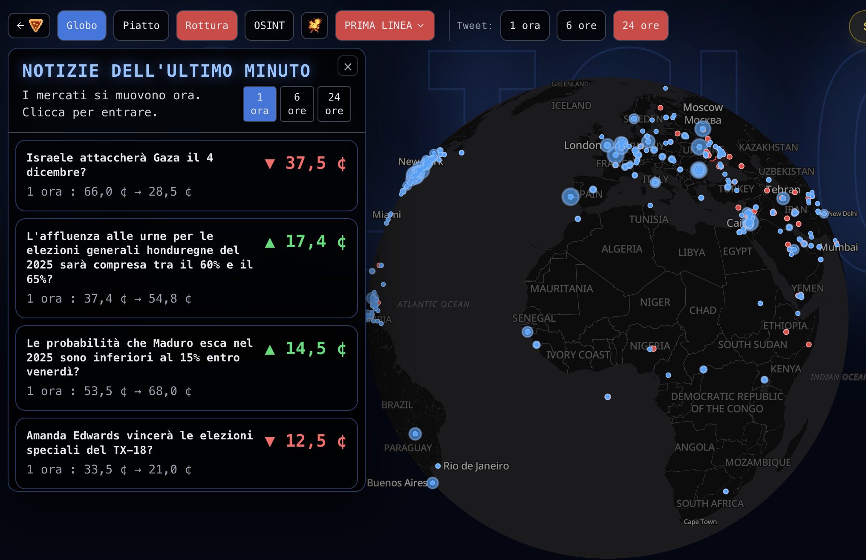Click the back arrow pizza logo button
The width and height of the screenshot is (866, 560).
click(29, 26)
